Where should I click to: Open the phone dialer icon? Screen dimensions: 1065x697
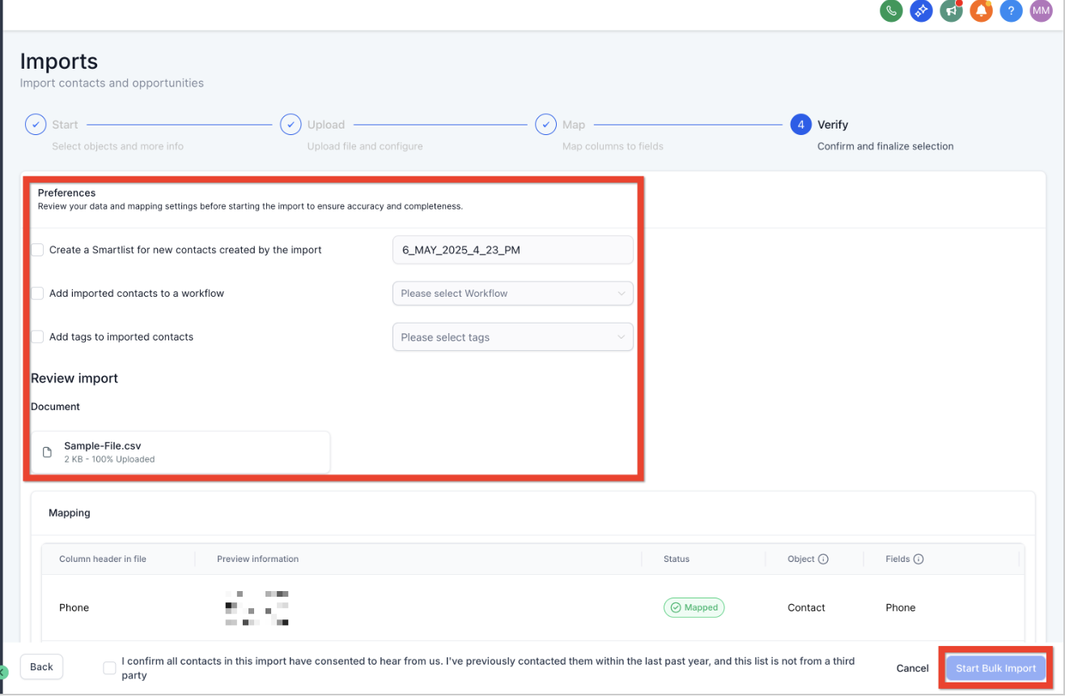point(891,11)
